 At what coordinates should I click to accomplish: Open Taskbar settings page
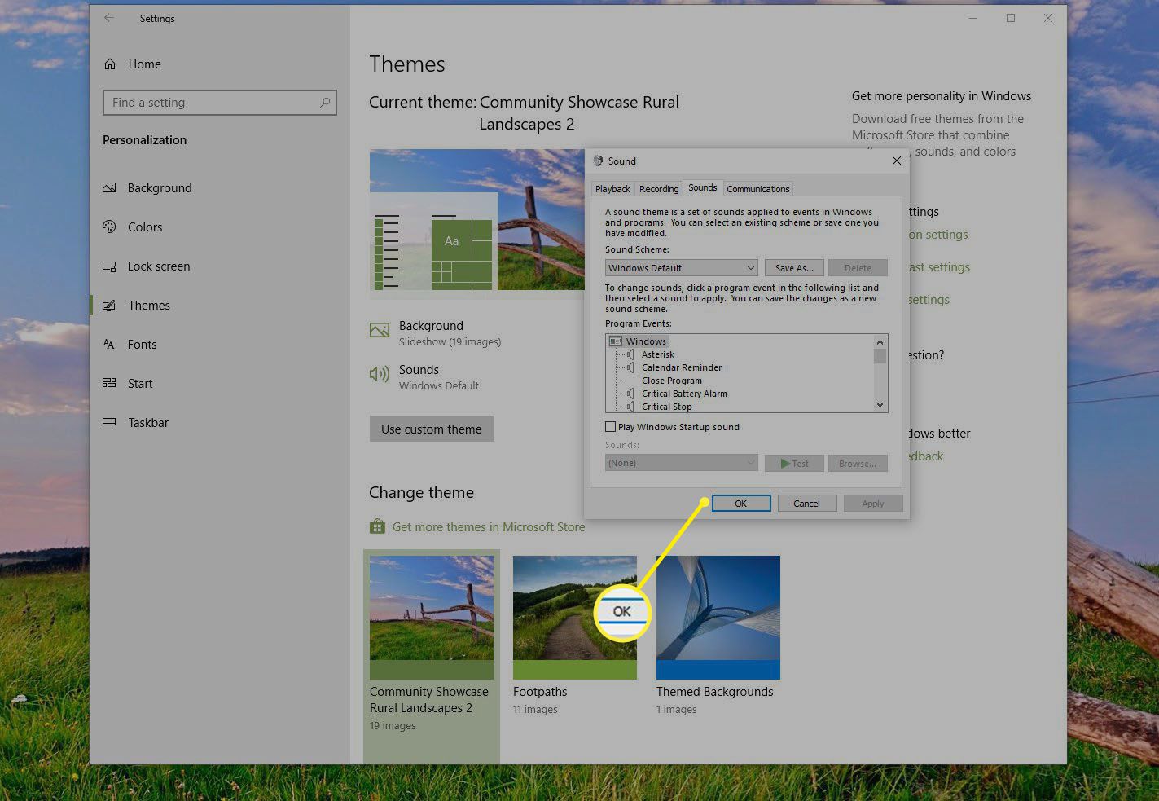point(148,423)
